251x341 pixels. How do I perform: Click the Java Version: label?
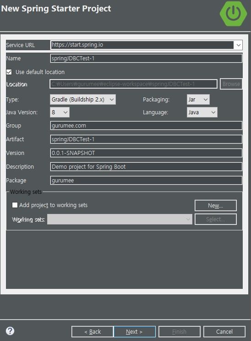22,112
